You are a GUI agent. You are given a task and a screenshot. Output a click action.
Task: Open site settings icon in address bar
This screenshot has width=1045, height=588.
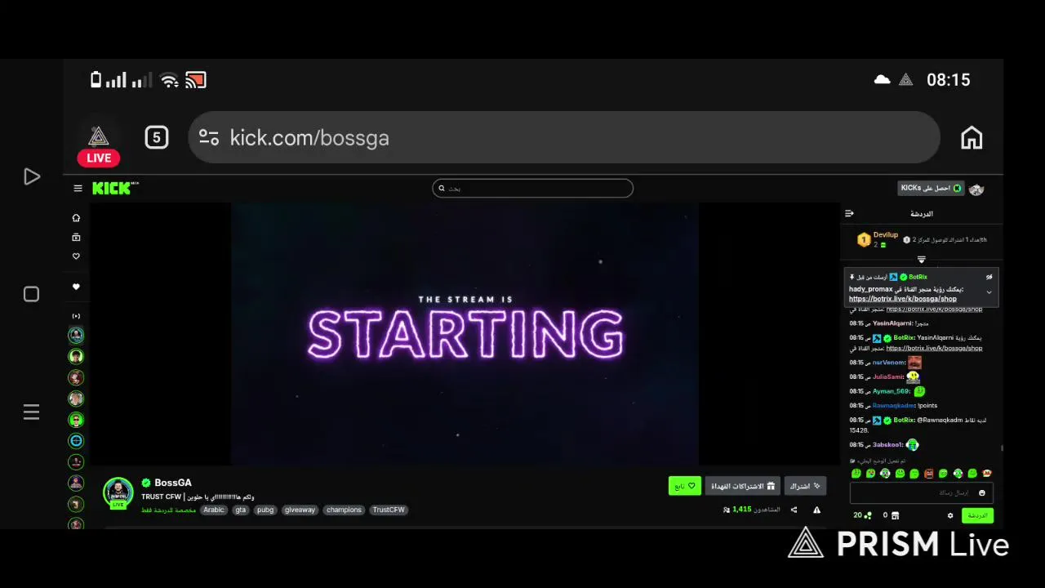tap(209, 137)
